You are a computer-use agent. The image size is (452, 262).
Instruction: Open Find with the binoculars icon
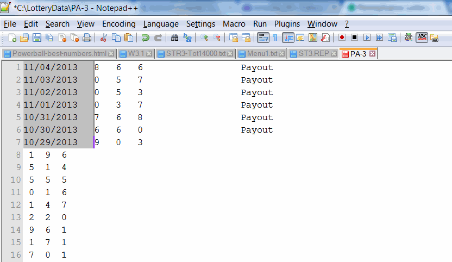174,38
